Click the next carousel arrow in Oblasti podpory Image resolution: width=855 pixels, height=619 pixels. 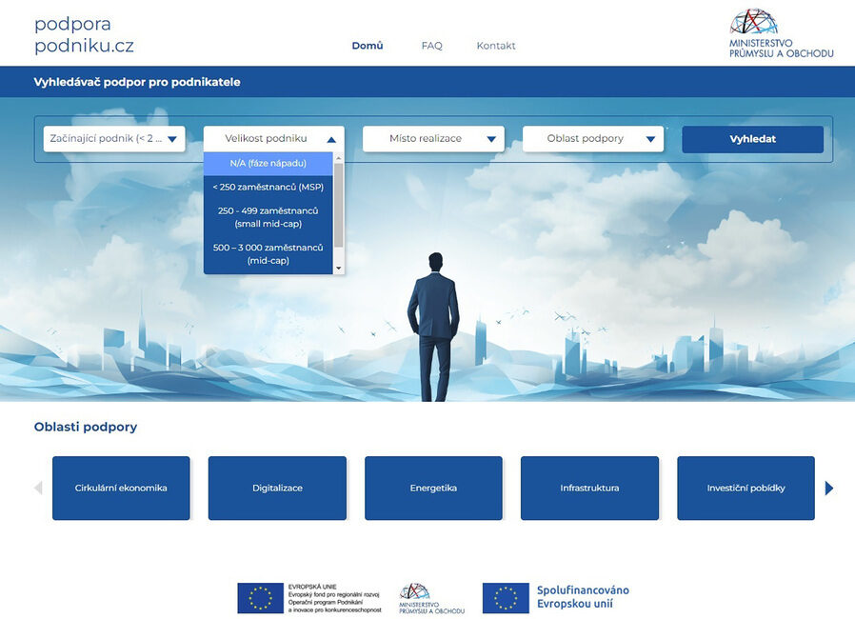pyautogui.click(x=828, y=488)
